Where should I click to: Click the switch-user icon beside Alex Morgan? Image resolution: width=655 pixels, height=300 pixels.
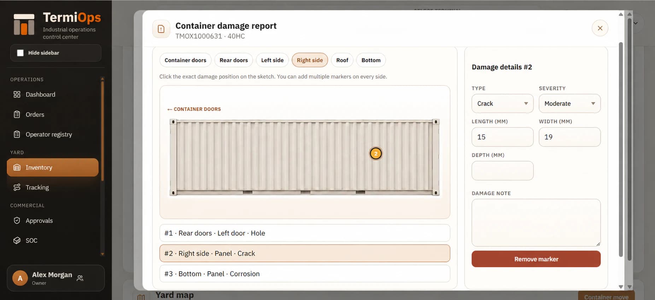coord(80,278)
